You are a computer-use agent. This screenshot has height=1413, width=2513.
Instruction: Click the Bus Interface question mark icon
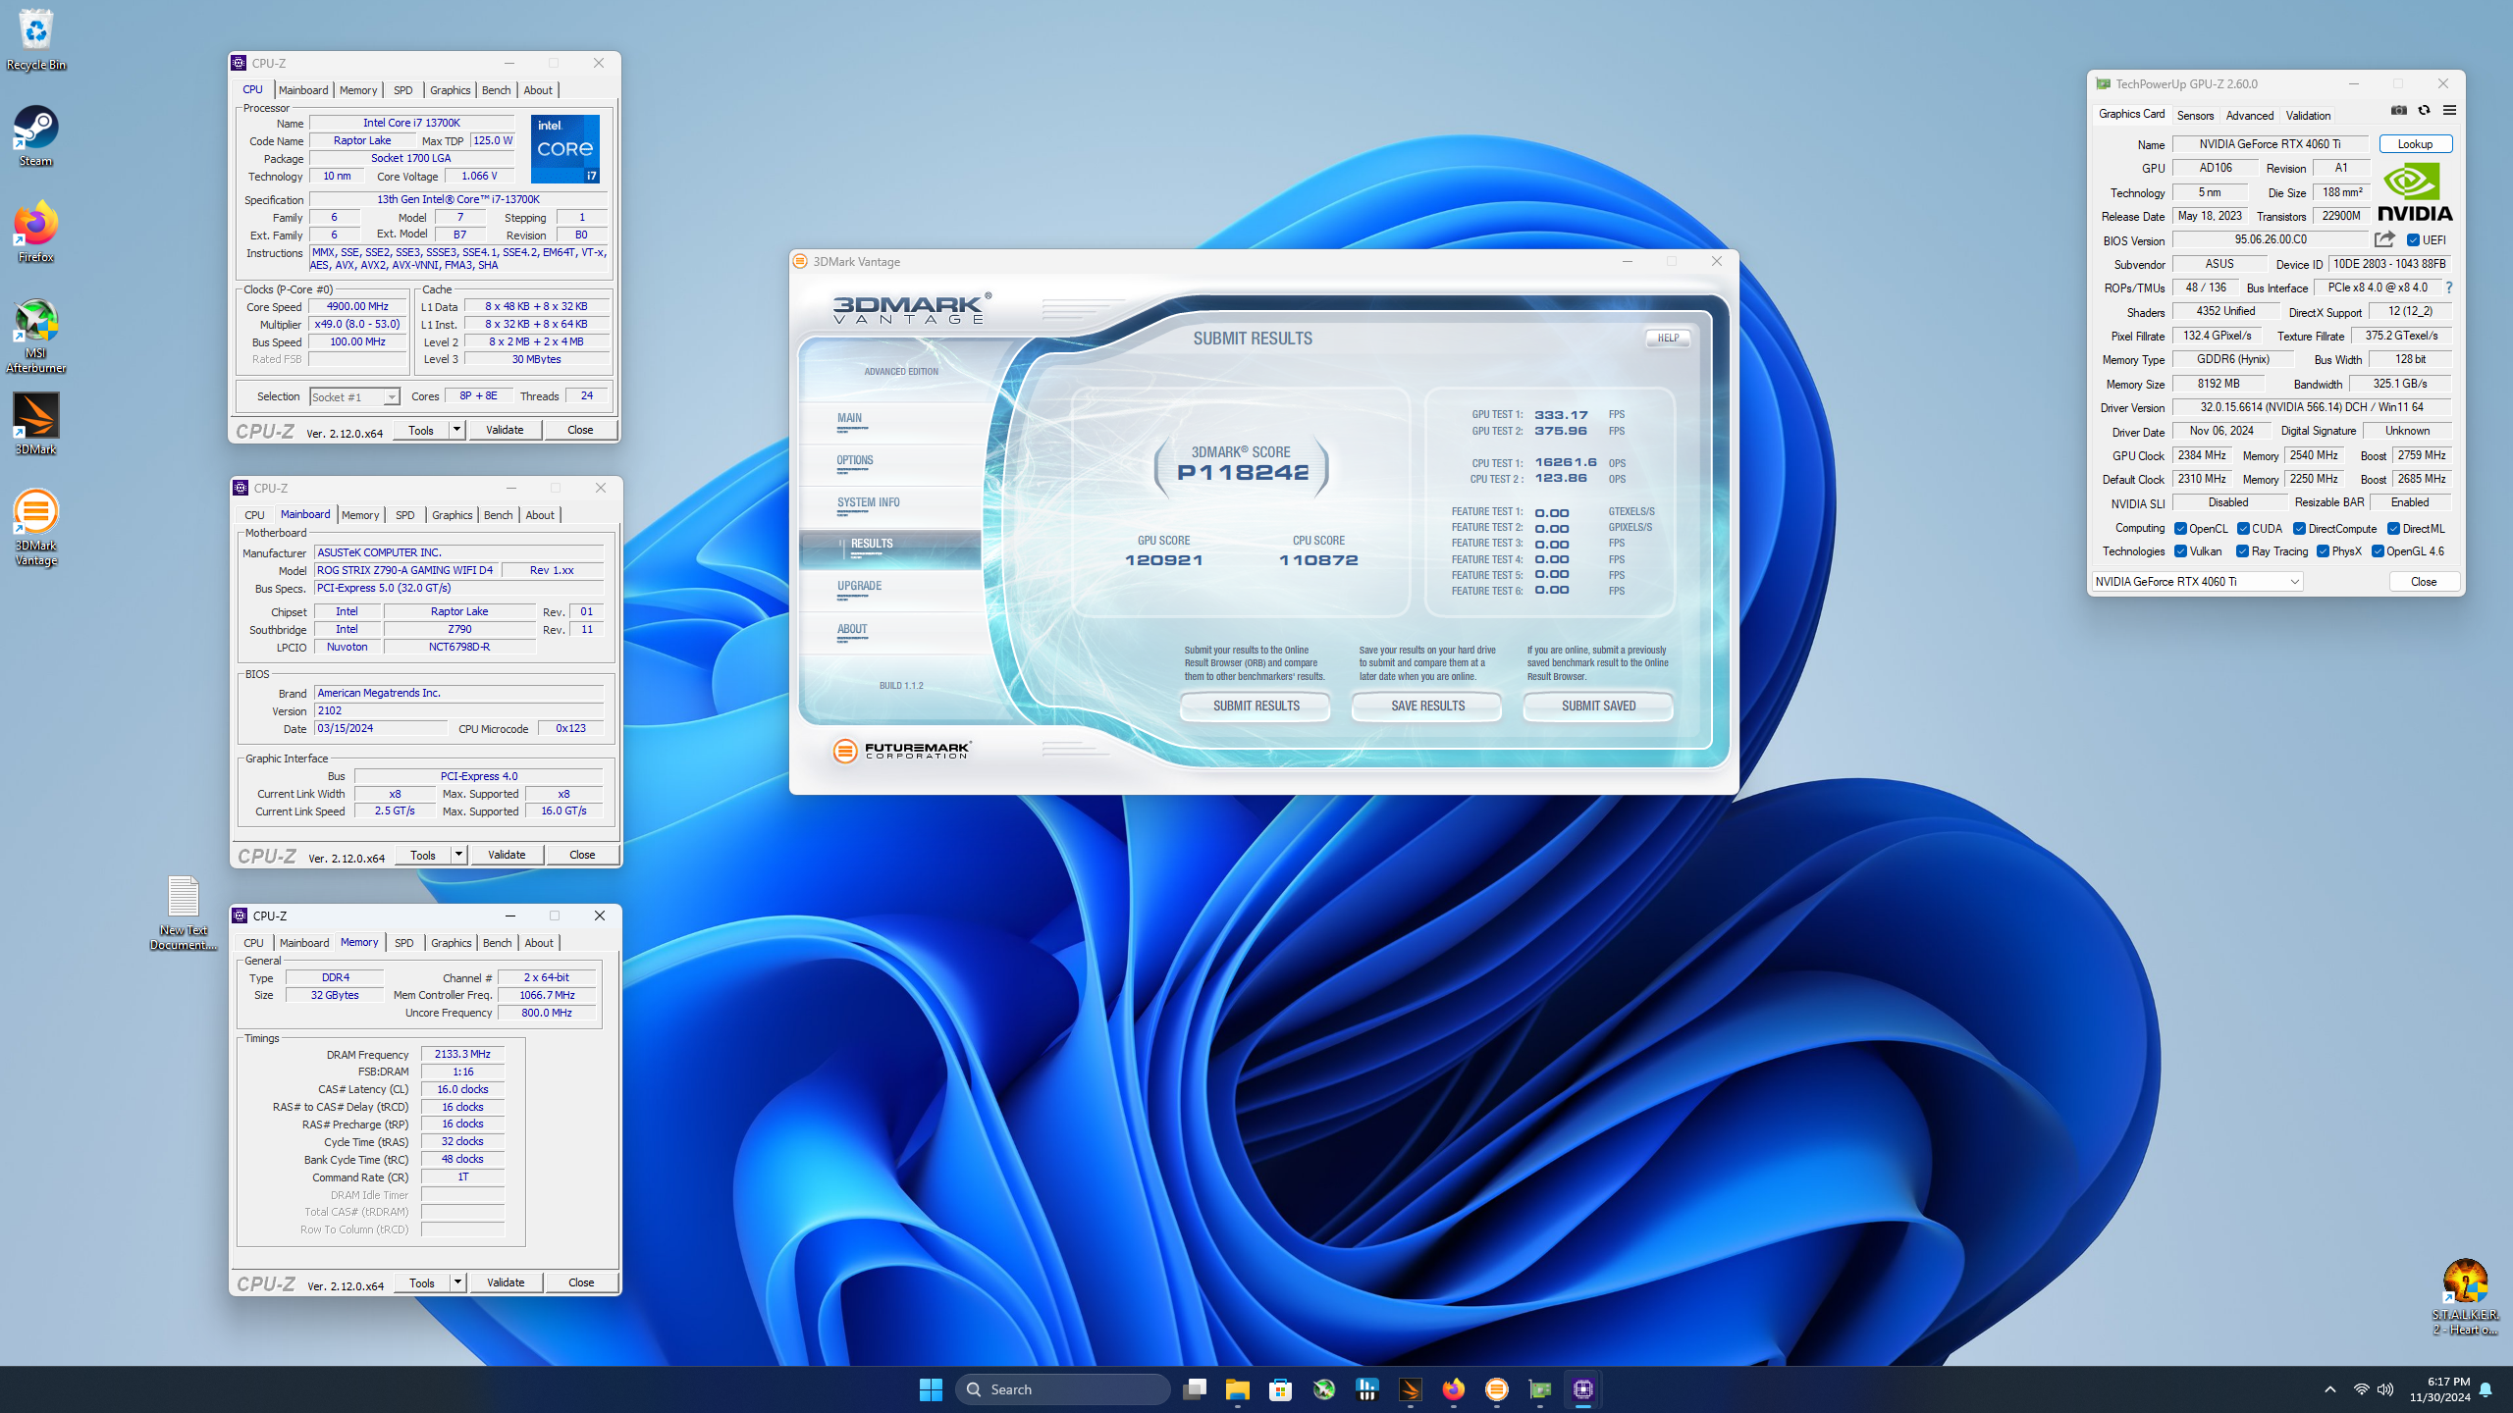click(2449, 288)
